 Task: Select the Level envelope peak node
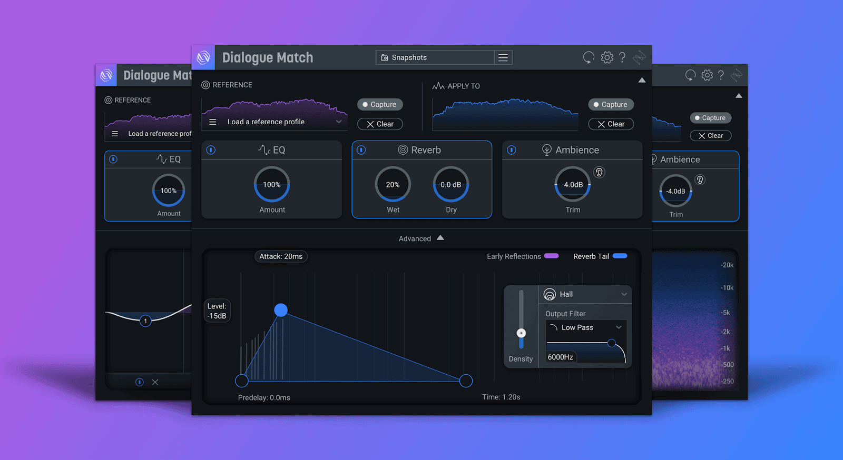281,310
